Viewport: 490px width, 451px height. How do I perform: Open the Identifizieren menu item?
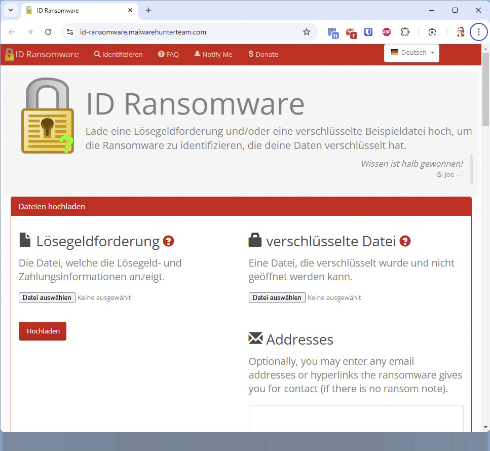pos(118,54)
